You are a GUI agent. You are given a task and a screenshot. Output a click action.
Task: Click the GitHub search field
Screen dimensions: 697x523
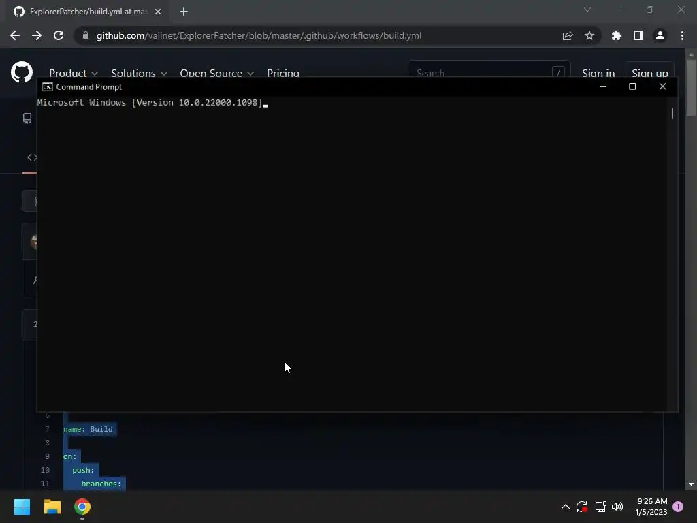click(x=489, y=71)
